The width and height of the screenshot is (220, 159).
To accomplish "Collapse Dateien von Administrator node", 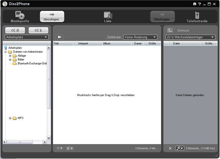I will coord(5,52).
